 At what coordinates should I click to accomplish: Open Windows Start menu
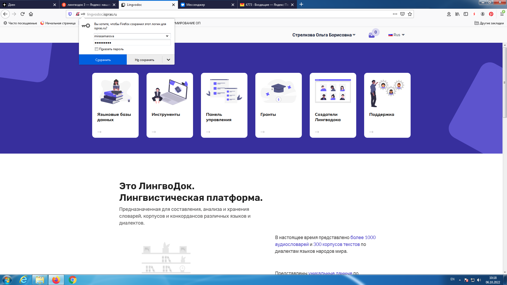point(7,280)
